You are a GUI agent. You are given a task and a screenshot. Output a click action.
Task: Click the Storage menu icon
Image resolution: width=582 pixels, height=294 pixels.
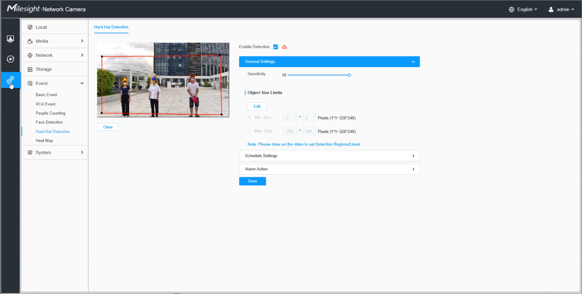pyautogui.click(x=30, y=69)
